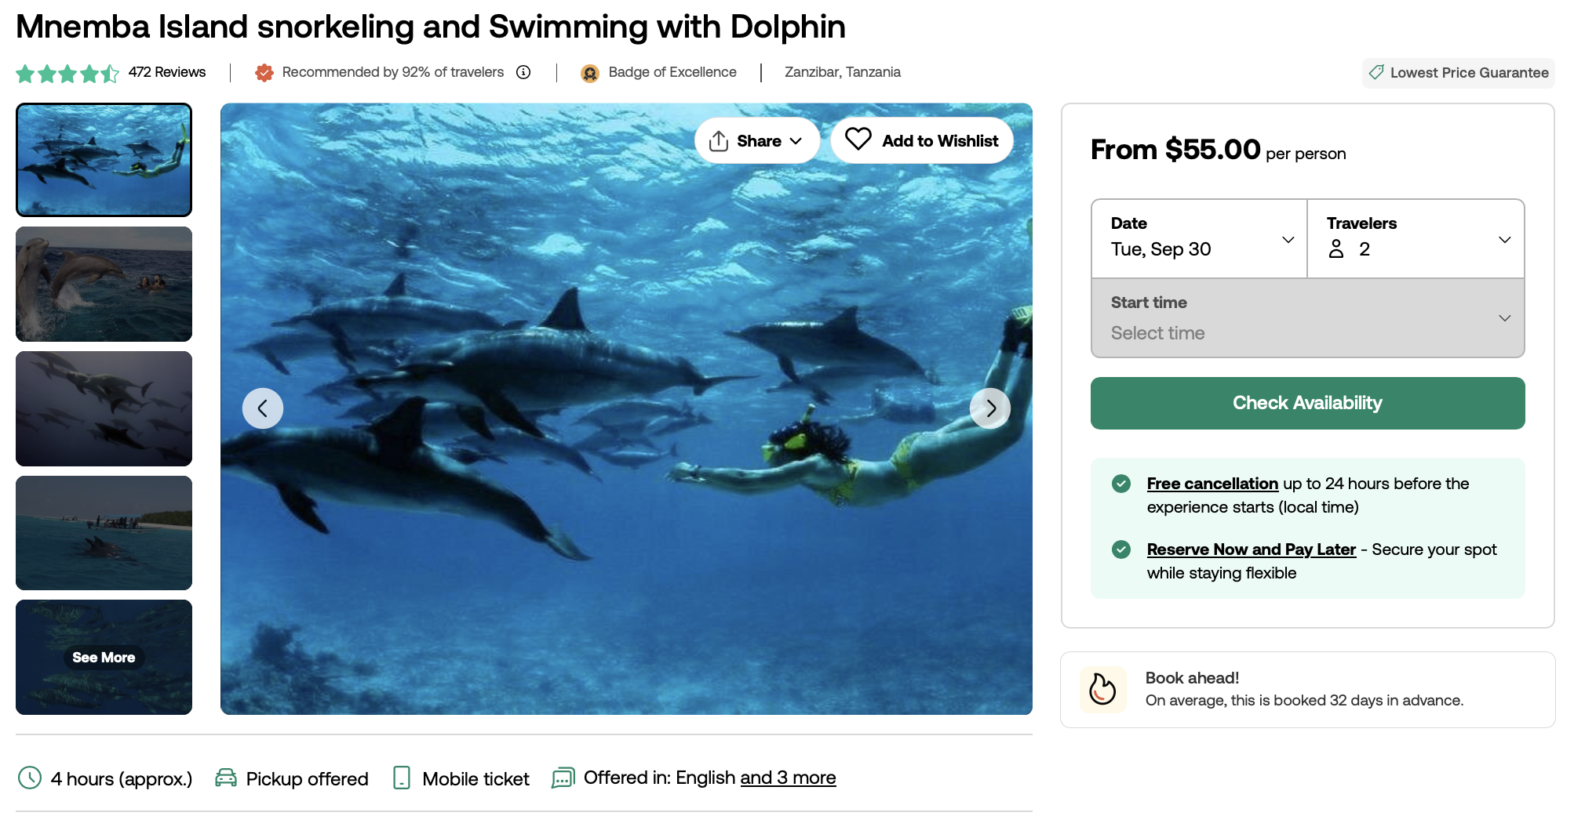Click the Lowest Price Guarantee tag icon
The width and height of the screenshot is (1585, 834).
tap(1376, 72)
